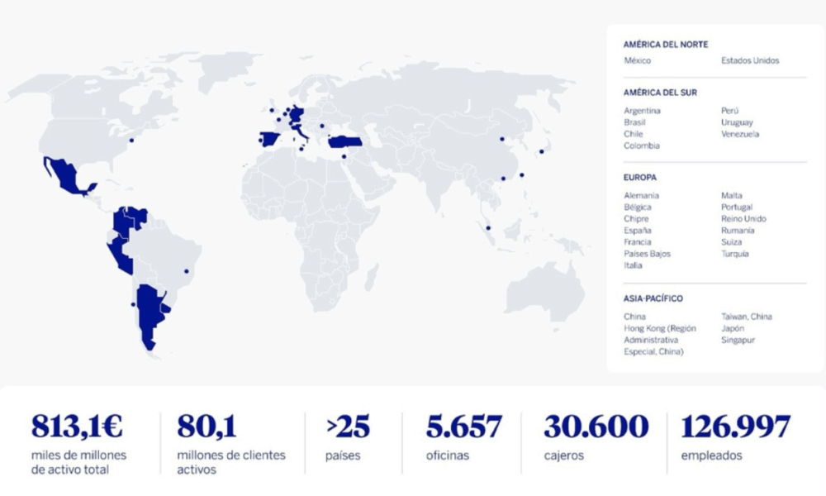Viewport: 826px width, 496px height.
Task: Click the Hong Kong list entry
Action: 660,328
